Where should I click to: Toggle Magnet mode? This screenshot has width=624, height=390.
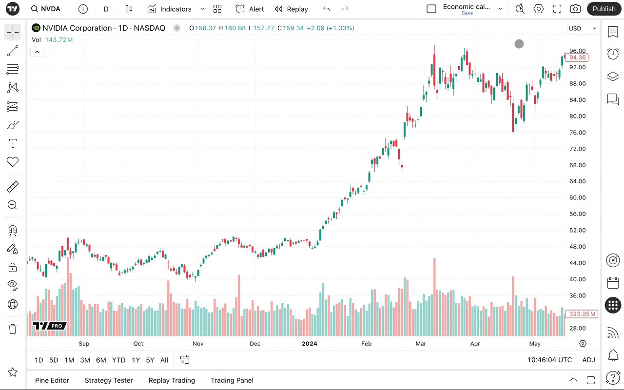click(13, 230)
